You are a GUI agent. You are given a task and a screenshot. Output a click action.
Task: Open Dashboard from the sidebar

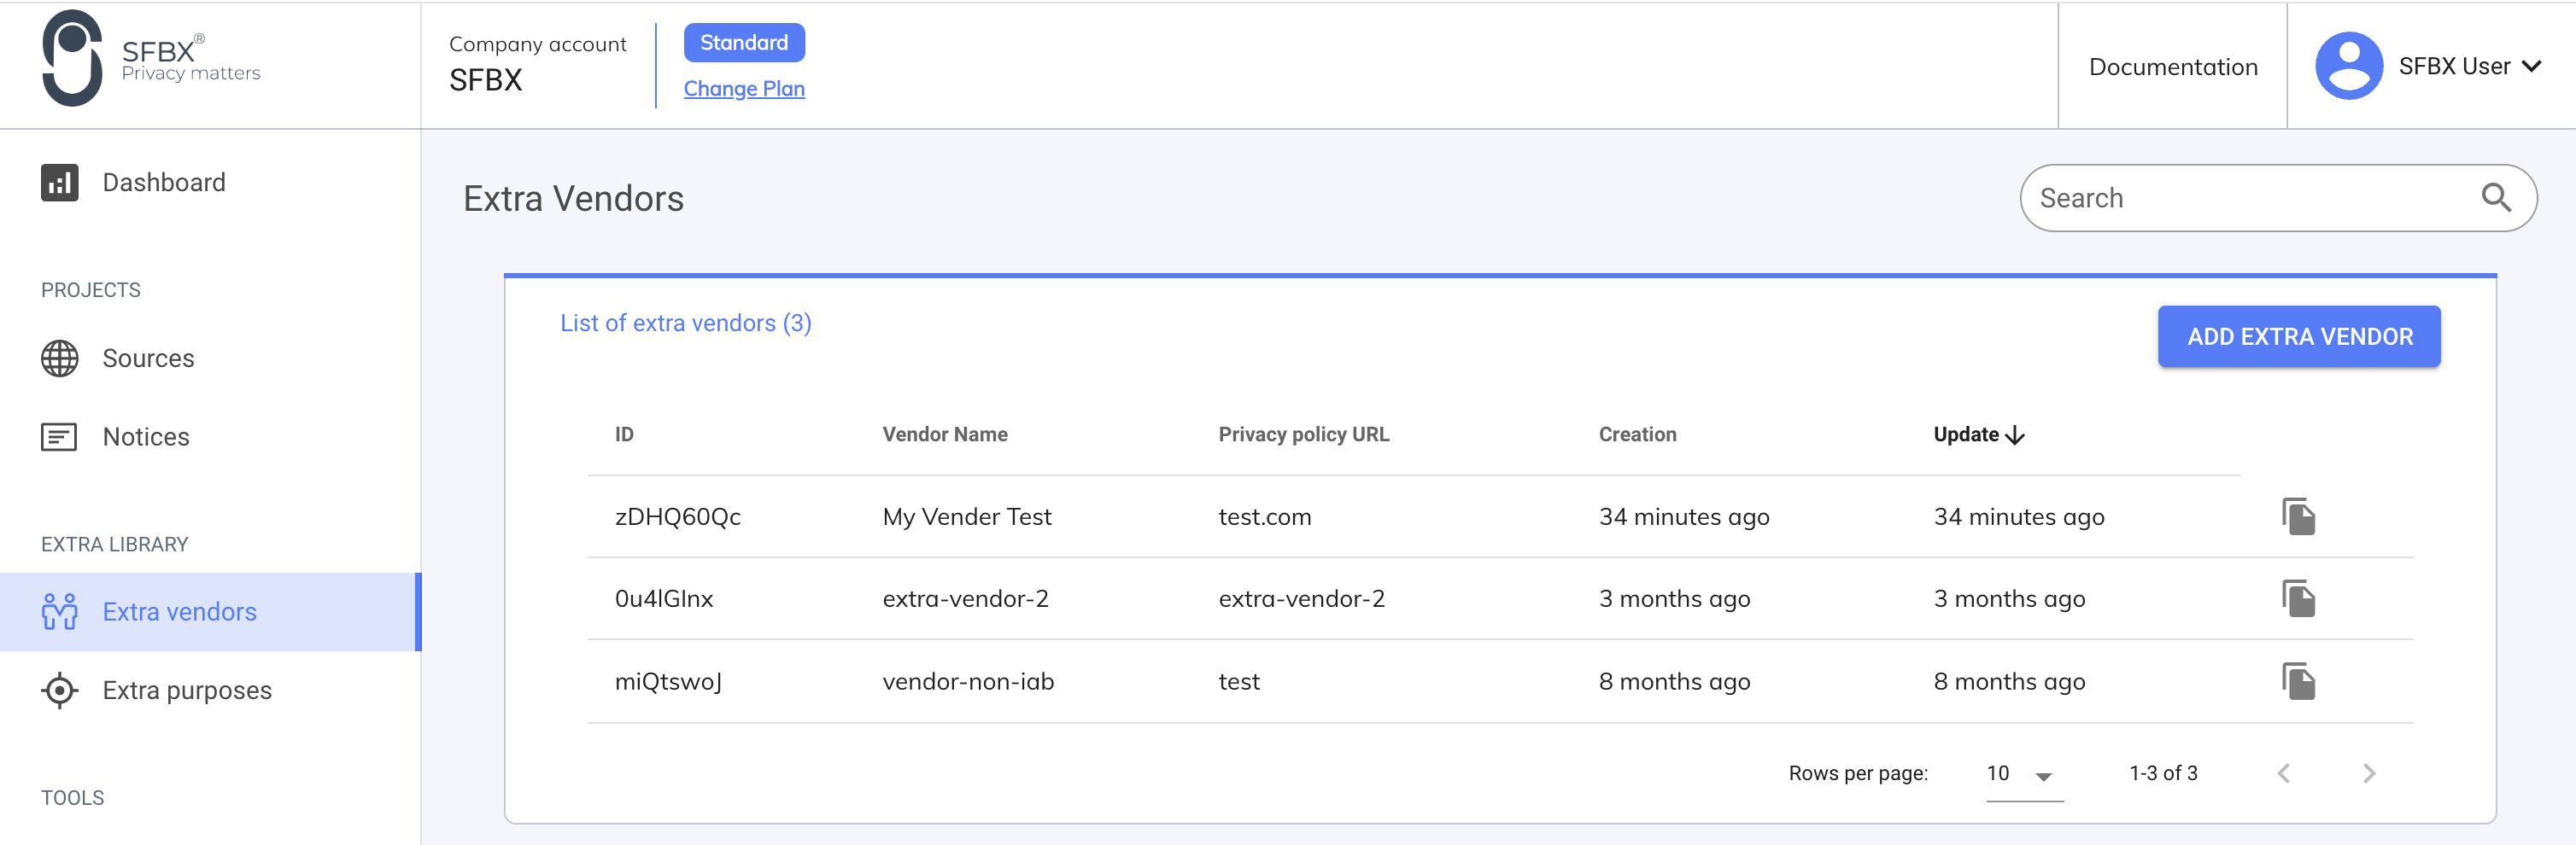pyautogui.click(x=163, y=183)
